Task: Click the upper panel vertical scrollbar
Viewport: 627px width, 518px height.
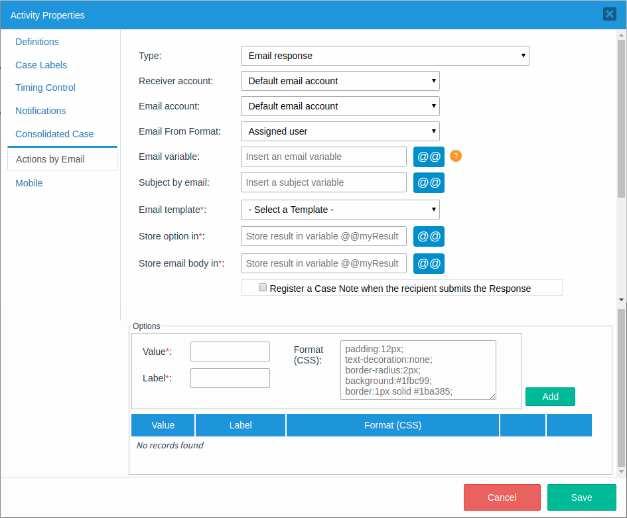Action: point(621,119)
